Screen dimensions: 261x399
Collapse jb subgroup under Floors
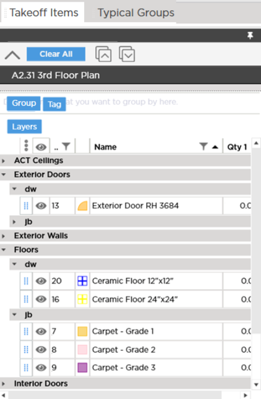pyautogui.click(x=14, y=315)
